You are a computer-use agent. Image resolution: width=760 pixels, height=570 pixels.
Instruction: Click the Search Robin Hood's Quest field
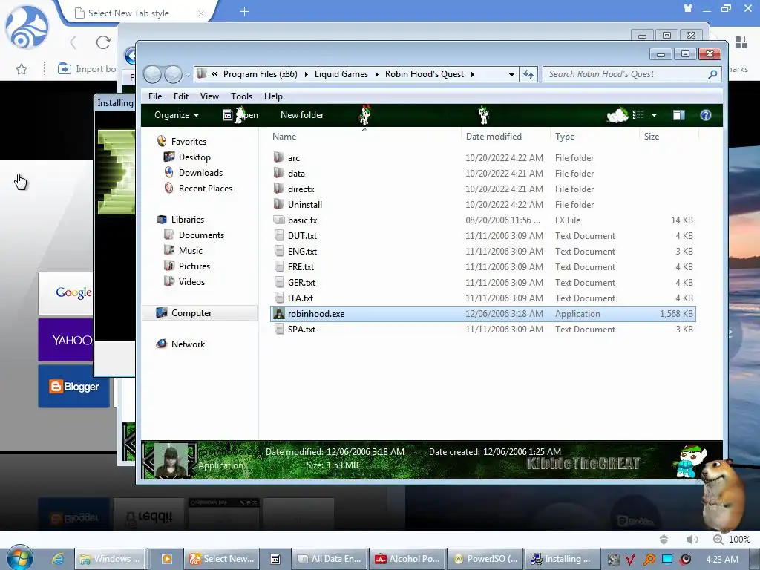(625, 74)
